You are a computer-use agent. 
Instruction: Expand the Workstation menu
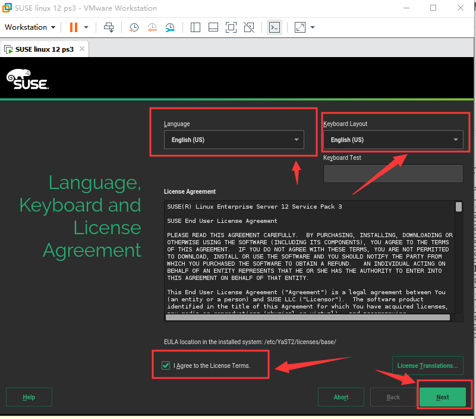[x=30, y=27]
